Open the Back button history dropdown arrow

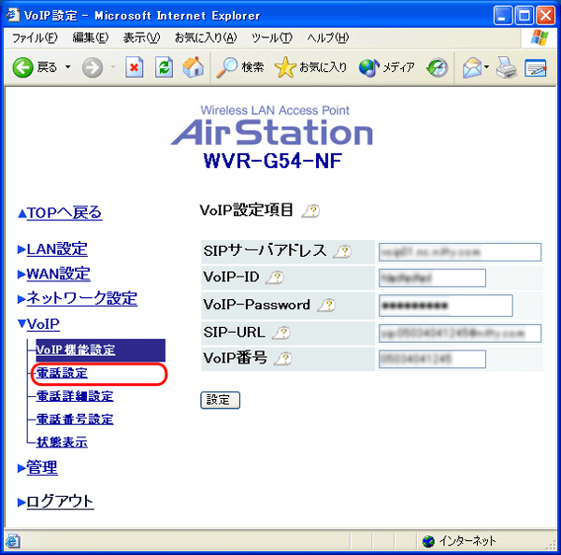tap(67, 67)
